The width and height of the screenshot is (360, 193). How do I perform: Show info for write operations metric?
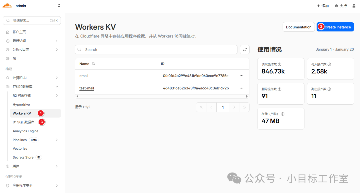coord(329,64)
